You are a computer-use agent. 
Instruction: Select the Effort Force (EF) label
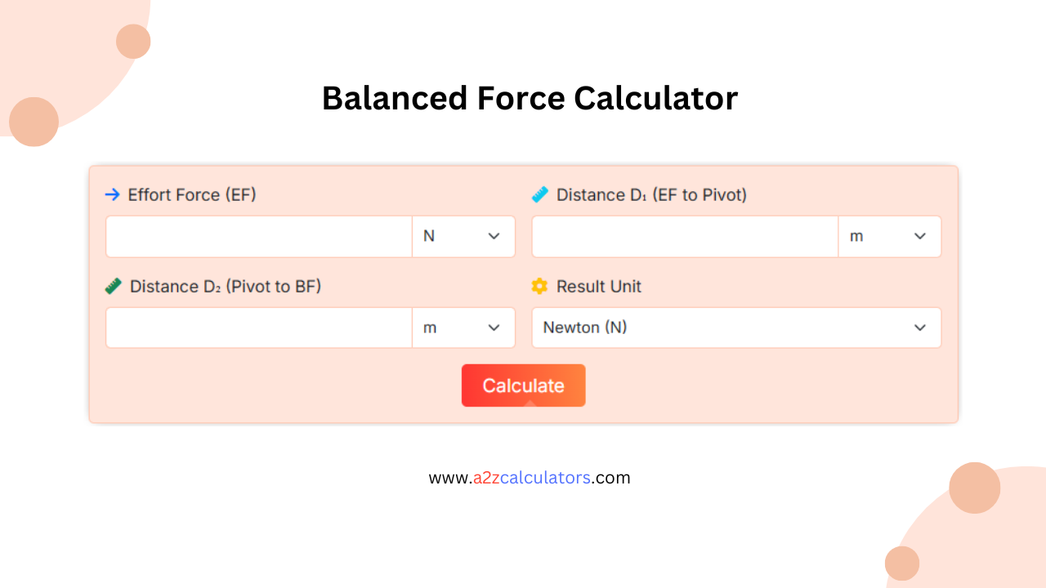[x=191, y=194]
